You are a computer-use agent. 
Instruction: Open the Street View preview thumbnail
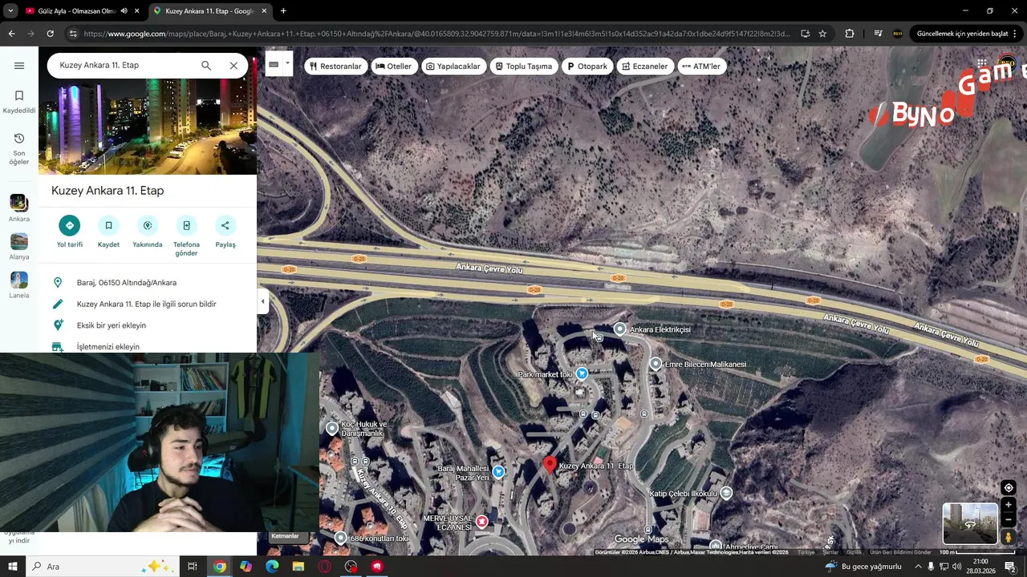click(x=970, y=523)
